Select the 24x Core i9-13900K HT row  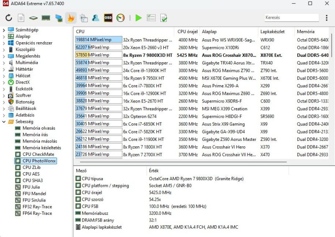click(x=202, y=70)
